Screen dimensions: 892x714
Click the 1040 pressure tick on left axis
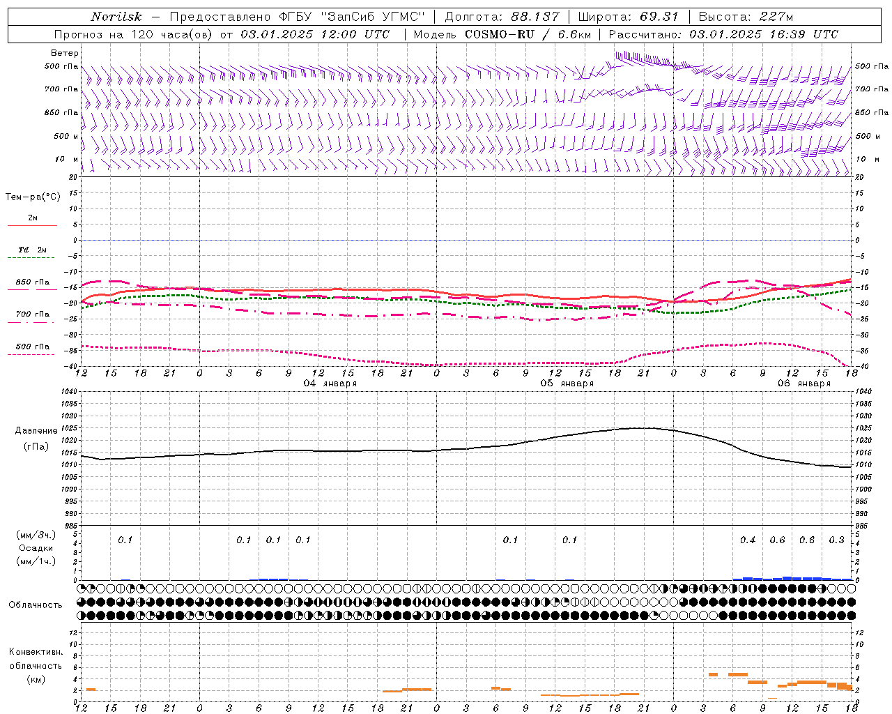click(68, 392)
